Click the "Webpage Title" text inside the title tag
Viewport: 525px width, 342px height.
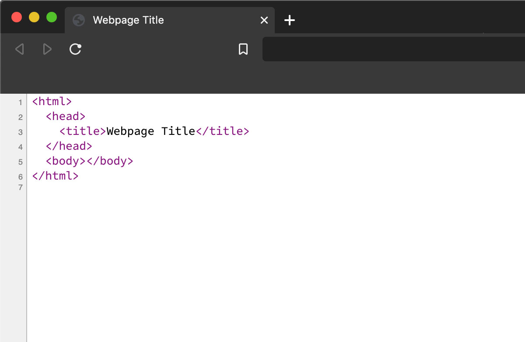pyautogui.click(x=150, y=131)
